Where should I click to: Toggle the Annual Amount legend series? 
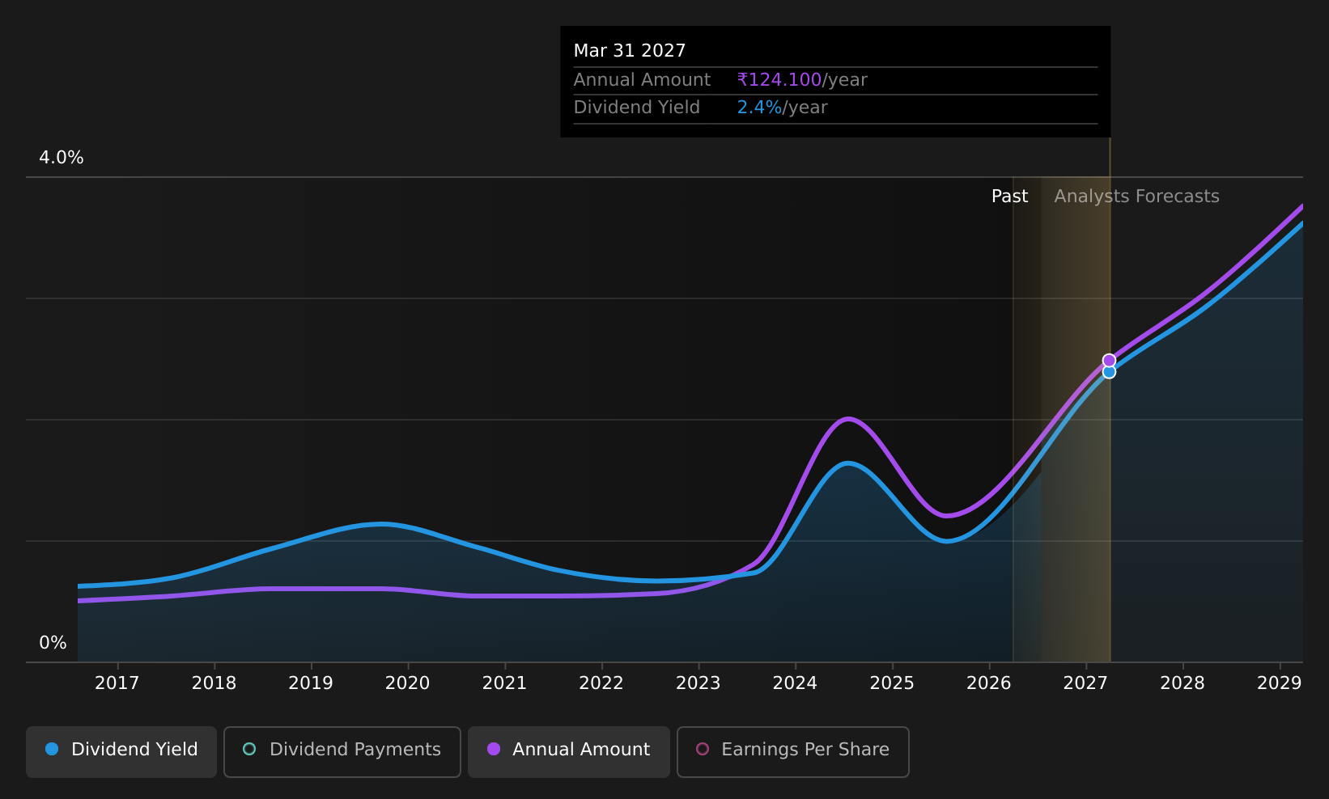tap(569, 751)
